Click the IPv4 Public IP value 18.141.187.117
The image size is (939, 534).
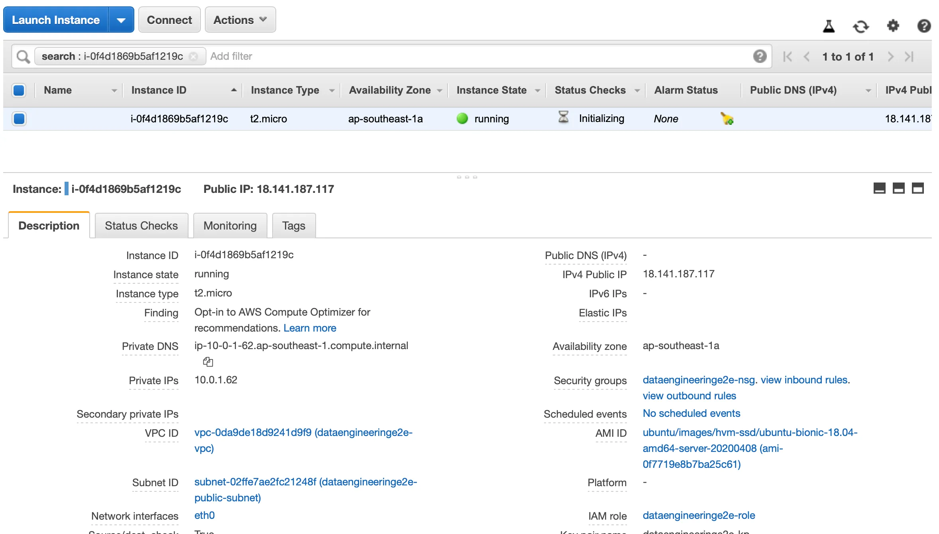(678, 274)
